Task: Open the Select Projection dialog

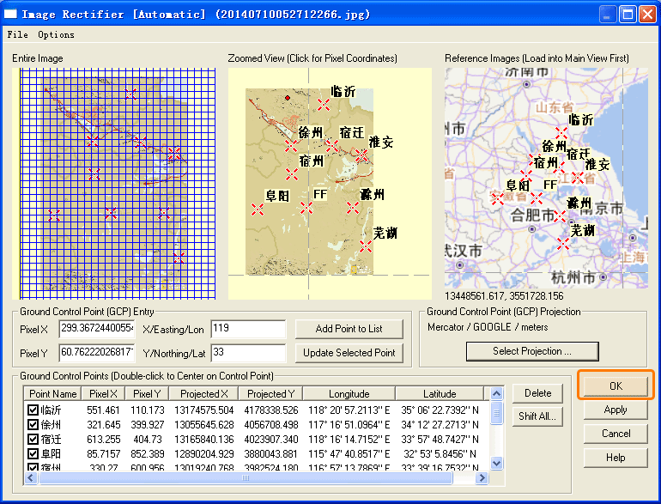Action: click(532, 351)
